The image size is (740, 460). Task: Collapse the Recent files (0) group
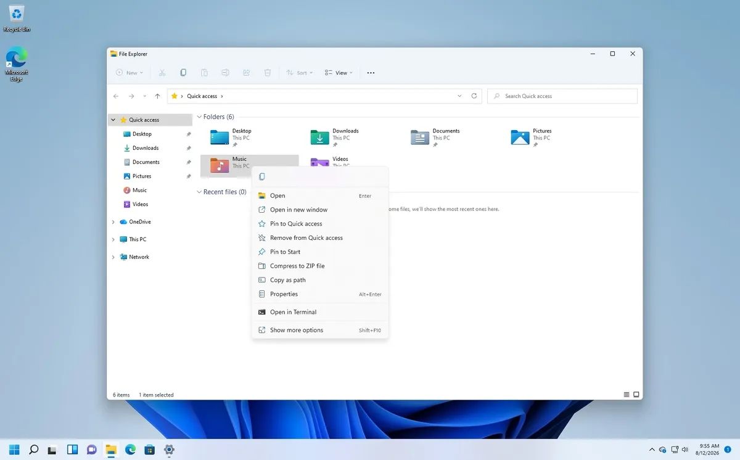click(x=199, y=192)
